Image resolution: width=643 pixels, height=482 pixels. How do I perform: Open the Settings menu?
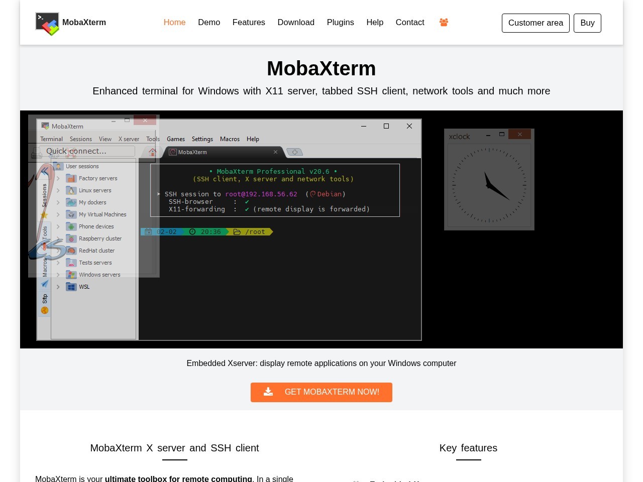[202, 139]
